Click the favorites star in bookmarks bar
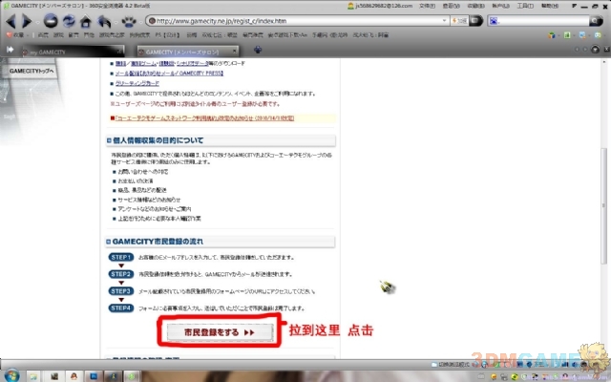The image size is (611, 382). [x=8, y=34]
